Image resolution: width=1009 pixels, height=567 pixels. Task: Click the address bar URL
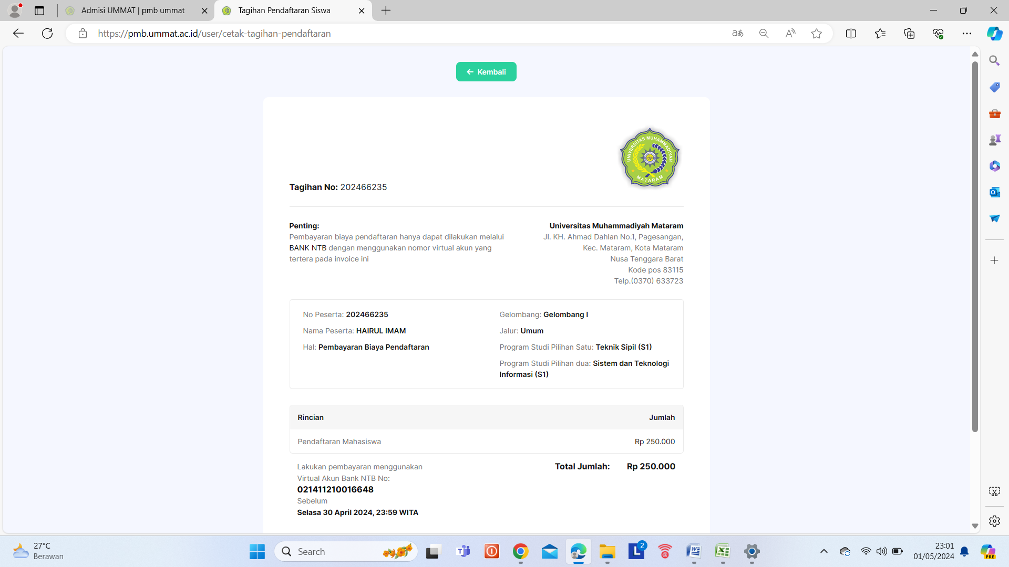tap(214, 34)
